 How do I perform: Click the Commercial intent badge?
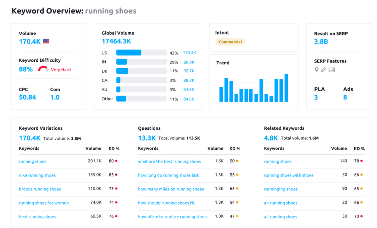pyautogui.click(x=230, y=42)
